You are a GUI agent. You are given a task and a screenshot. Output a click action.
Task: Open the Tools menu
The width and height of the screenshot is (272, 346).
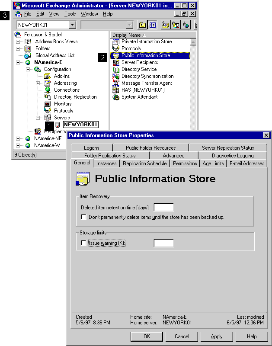tap(70, 14)
